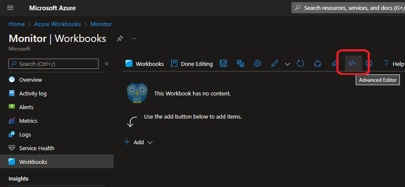Collapse the left sidebar navigation

click(x=107, y=64)
